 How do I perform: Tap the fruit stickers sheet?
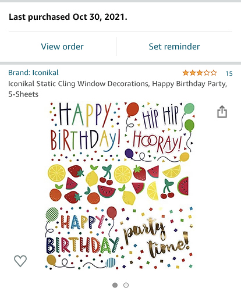click(x=118, y=184)
